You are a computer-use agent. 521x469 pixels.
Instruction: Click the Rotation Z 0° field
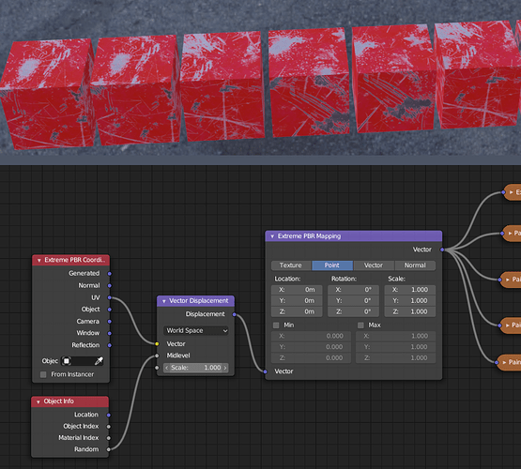pos(353,311)
